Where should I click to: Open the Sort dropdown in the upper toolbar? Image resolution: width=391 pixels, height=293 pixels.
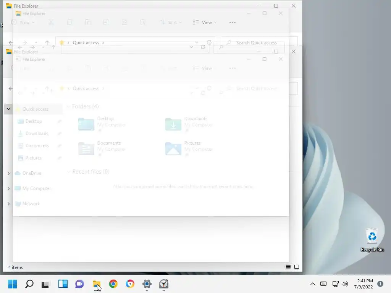coord(171,23)
